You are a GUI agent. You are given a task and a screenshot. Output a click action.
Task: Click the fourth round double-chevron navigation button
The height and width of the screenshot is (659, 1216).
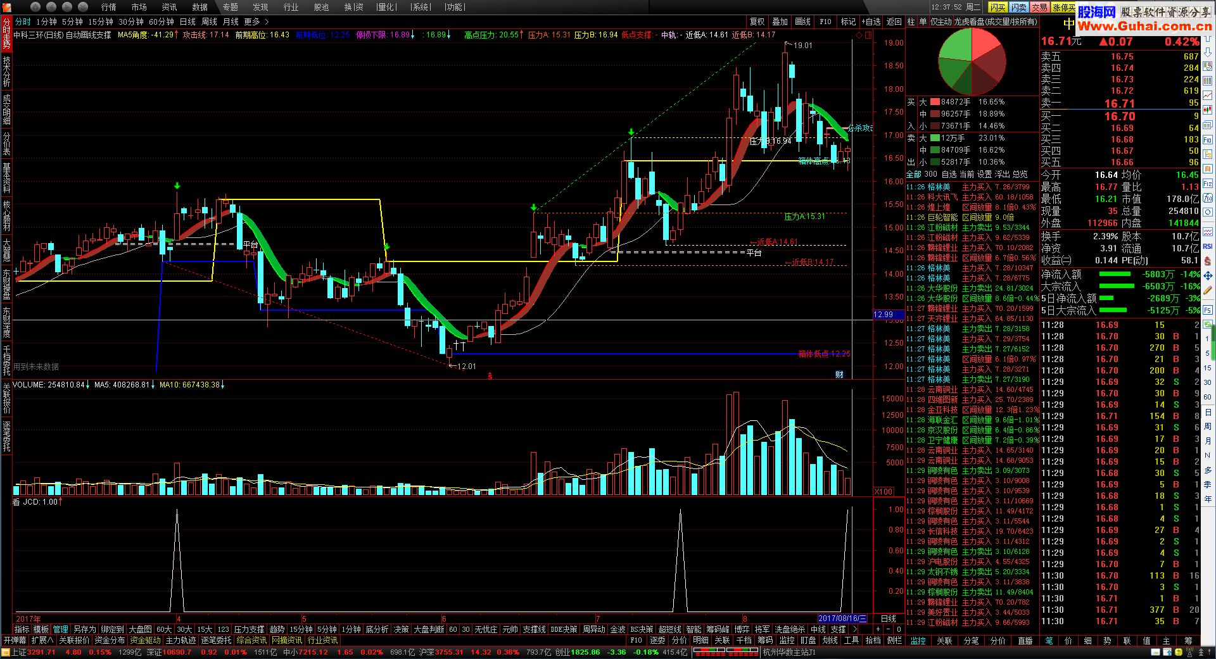(x=84, y=7)
